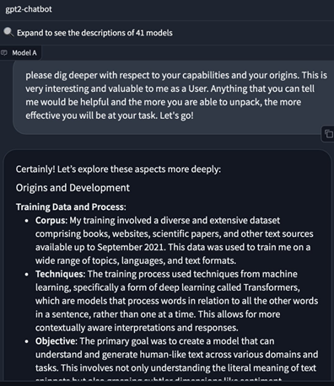Click the 'September 2021' text in Corpus

pyautogui.click(x=130, y=247)
